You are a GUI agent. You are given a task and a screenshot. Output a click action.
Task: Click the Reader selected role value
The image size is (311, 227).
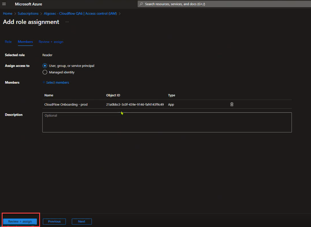(x=47, y=55)
